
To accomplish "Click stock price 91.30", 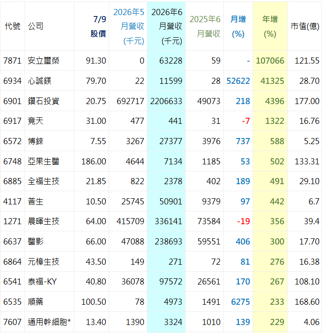I will [96, 61].
